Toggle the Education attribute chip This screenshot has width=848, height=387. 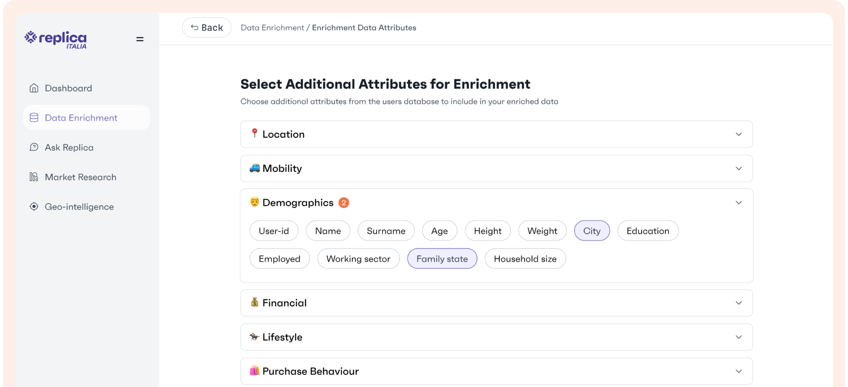point(647,231)
